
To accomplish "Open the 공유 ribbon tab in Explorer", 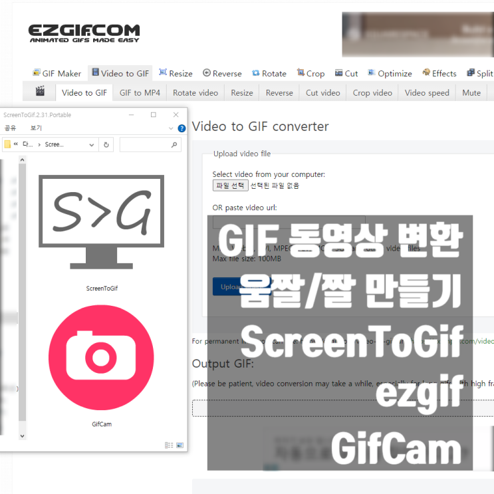I will (x=11, y=128).
